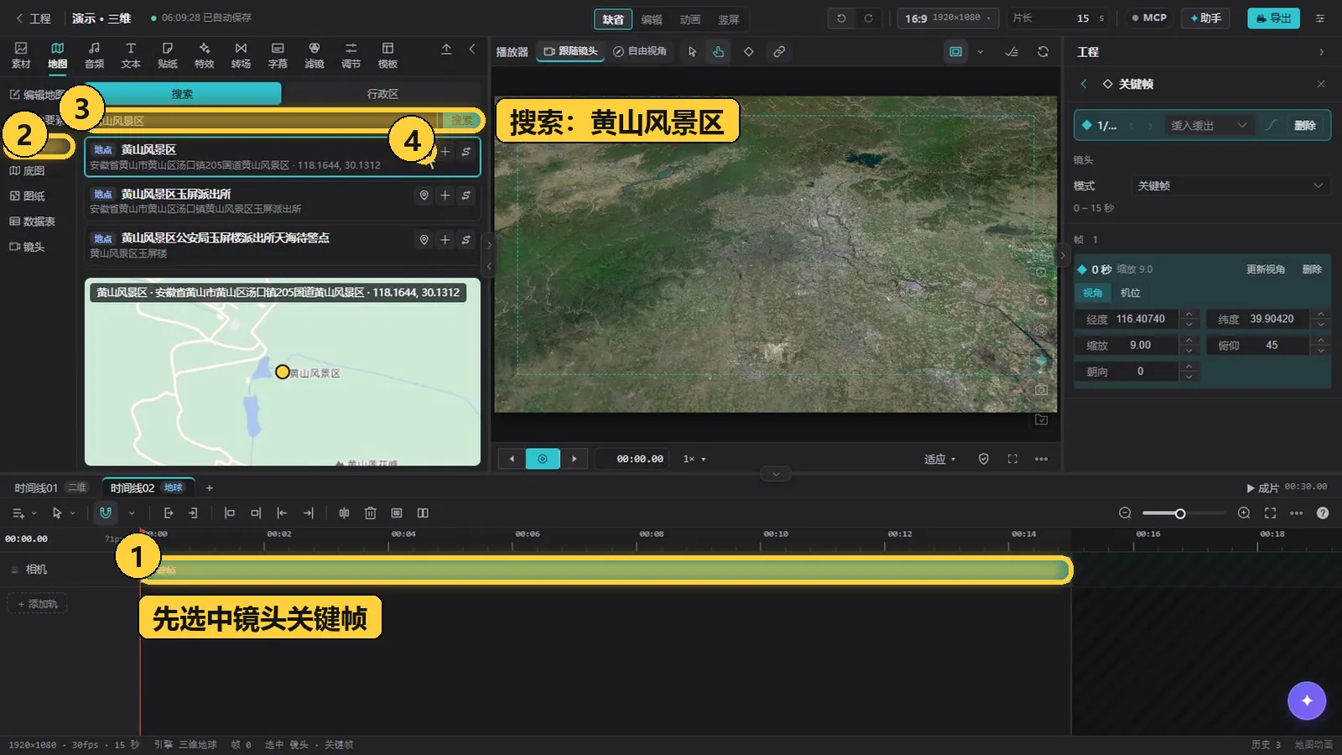Click 更新视角 update view button
Image resolution: width=1342 pixels, height=755 pixels.
[1266, 269]
